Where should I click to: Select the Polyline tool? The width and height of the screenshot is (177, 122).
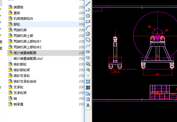pos(88,10)
